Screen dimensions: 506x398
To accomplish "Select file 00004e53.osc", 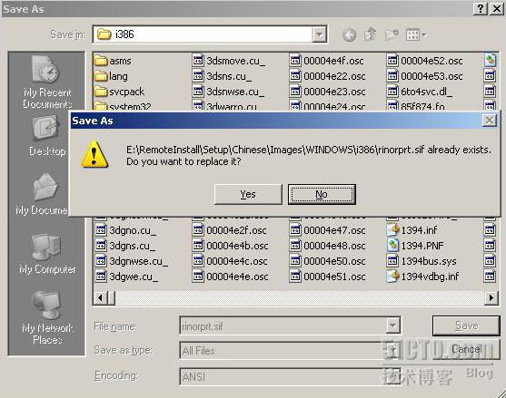I will tap(424, 76).
